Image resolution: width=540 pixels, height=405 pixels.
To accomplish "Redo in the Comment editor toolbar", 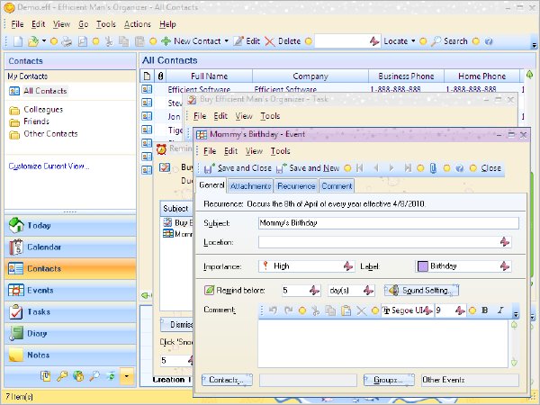I will tap(288, 310).
